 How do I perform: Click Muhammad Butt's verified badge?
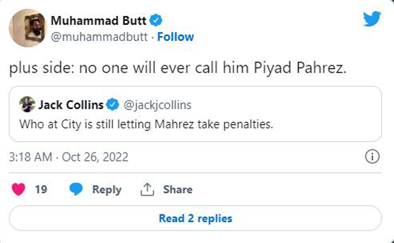pos(155,21)
